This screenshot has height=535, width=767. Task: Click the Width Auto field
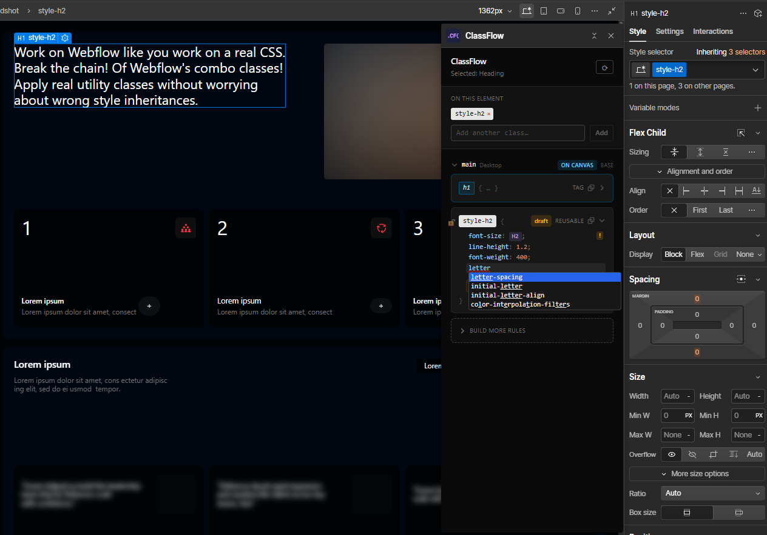(x=678, y=396)
